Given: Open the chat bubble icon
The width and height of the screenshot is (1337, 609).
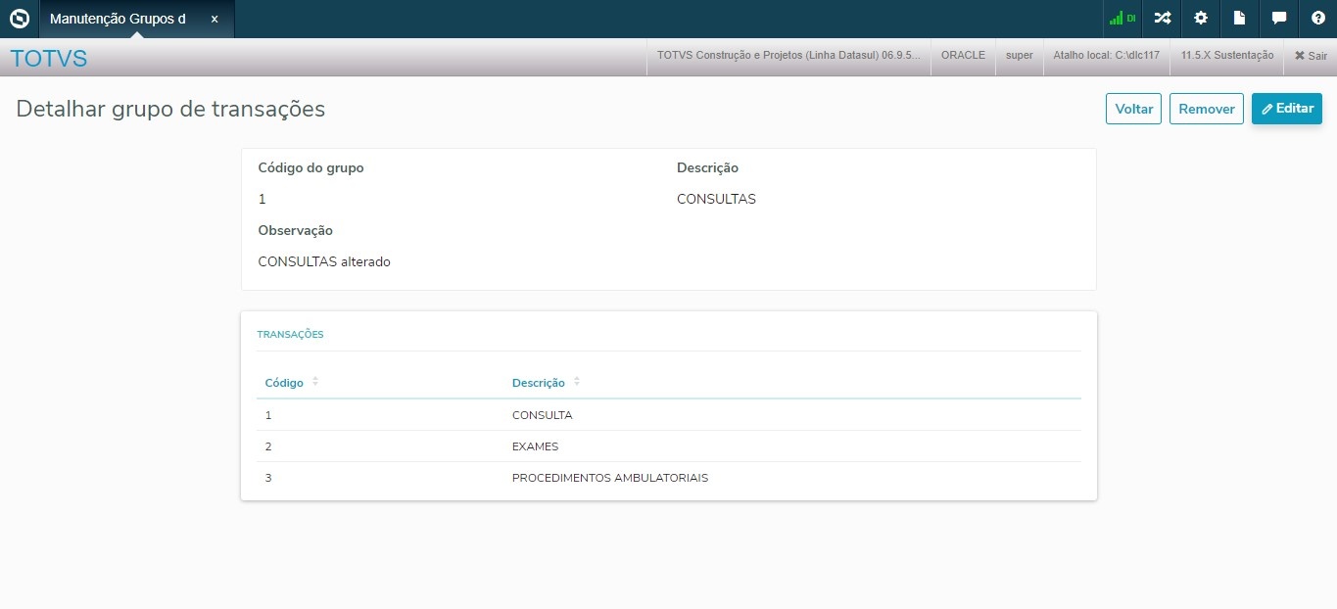Looking at the screenshot, I should tap(1278, 19).
